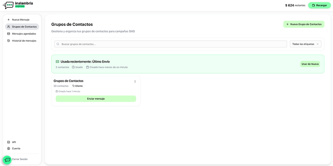Image resolution: width=333 pixels, height=166 pixels.
Task: Click the Gestiona y organiza description text
Action: 93,31
